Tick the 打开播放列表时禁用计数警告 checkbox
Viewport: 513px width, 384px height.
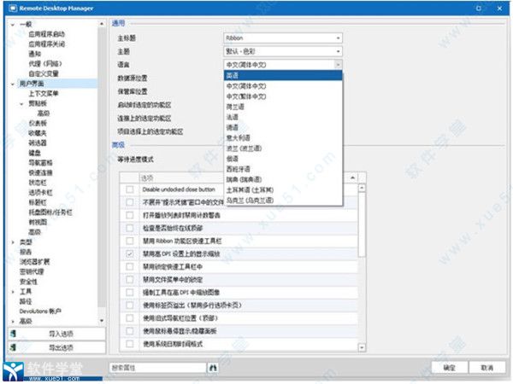coord(130,215)
